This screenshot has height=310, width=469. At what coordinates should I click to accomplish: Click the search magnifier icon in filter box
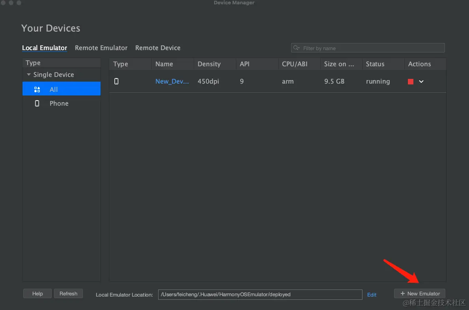point(296,48)
